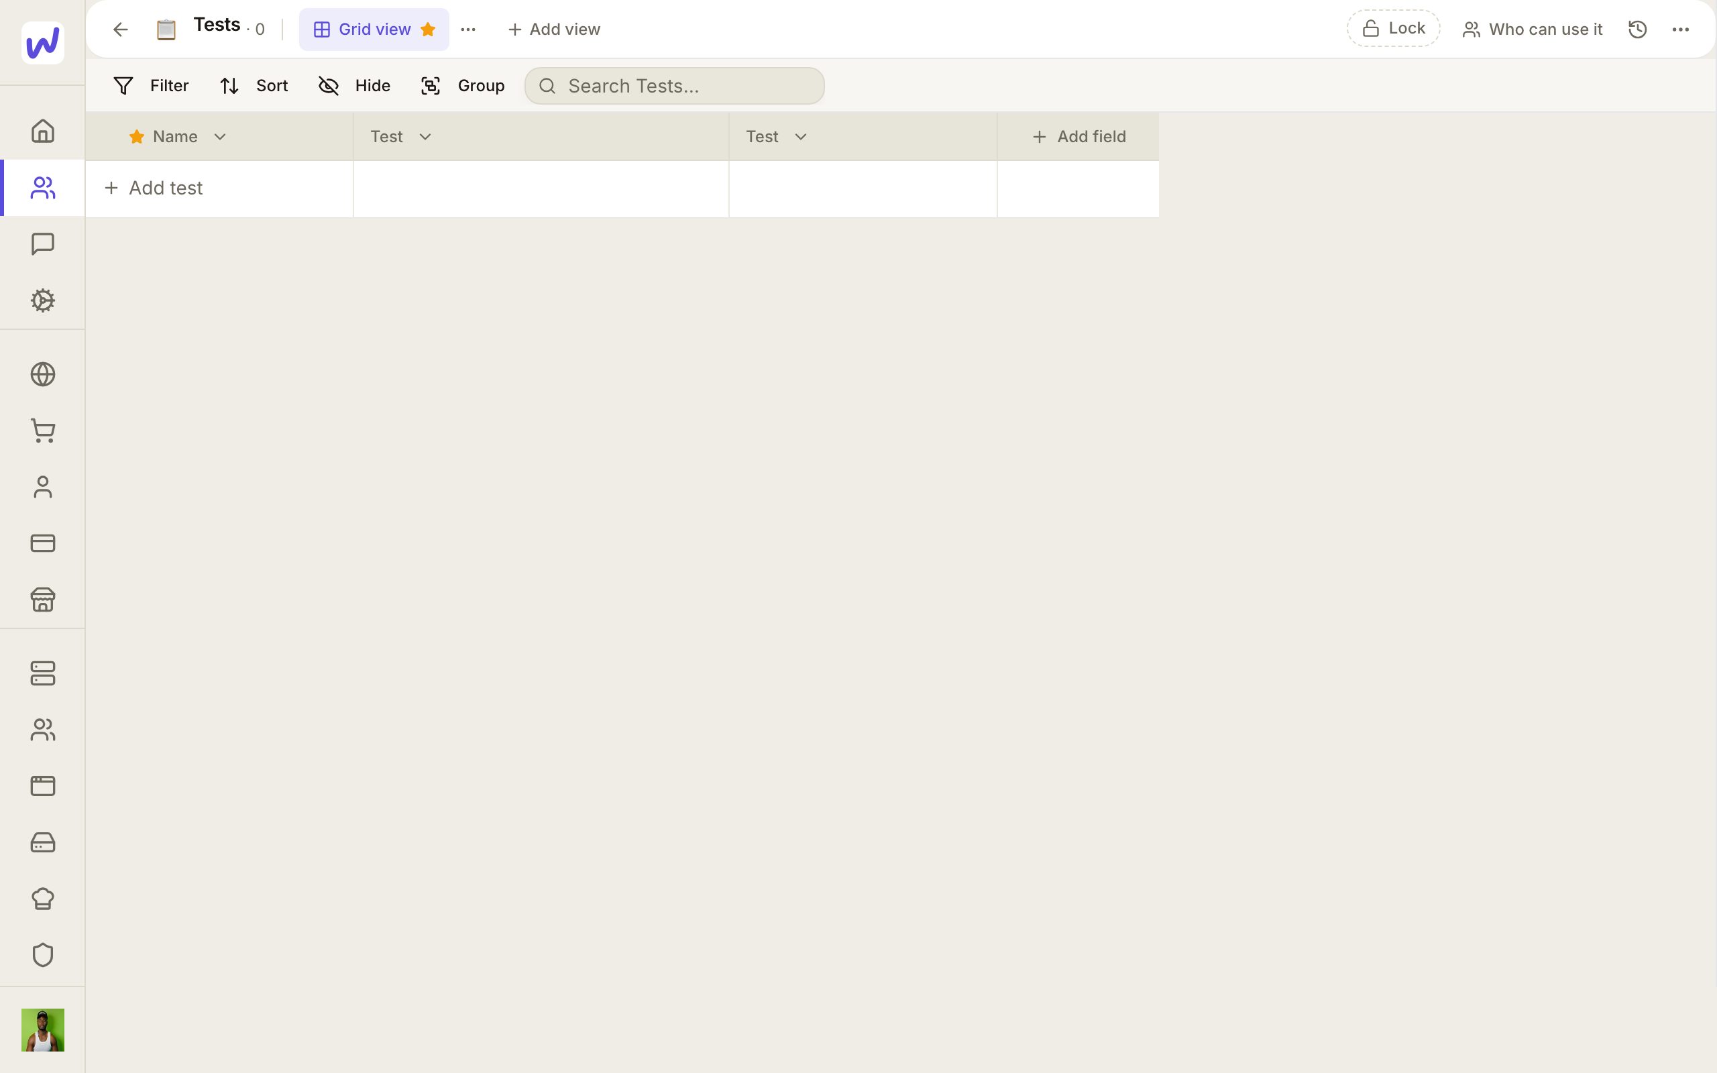1717x1073 pixels.
Task: Expand the first Test column chevron
Action: tap(425, 137)
